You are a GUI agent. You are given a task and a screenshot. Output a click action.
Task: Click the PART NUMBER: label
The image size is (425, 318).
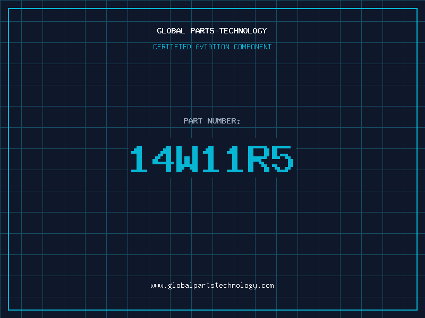click(x=212, y=121)
